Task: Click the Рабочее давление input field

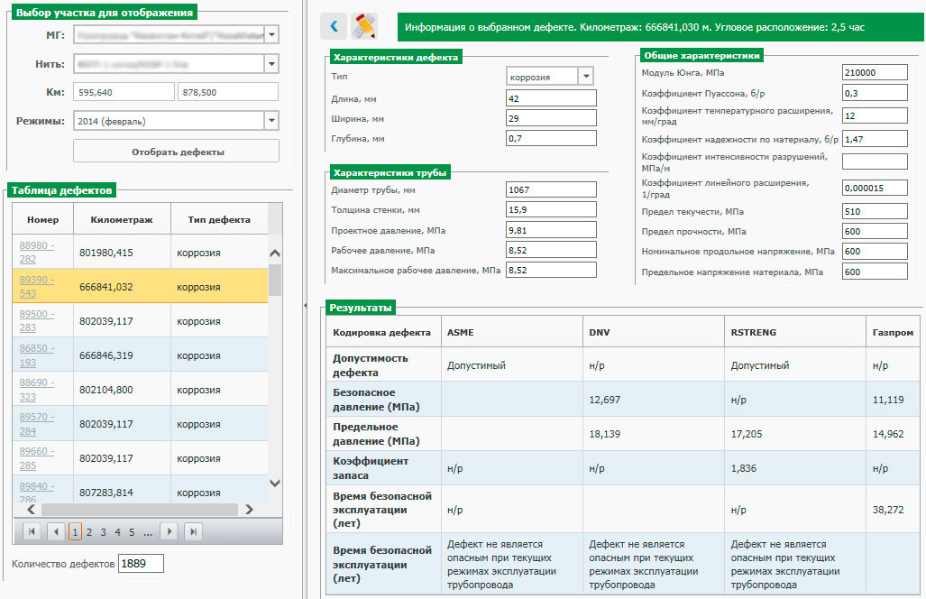Action: [x=551, y=250]
